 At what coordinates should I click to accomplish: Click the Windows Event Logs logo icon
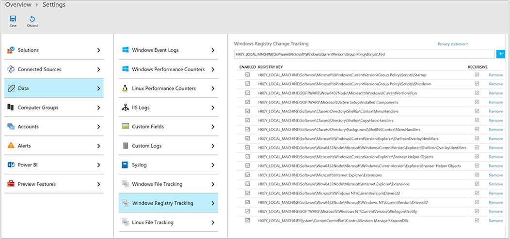[125, 50]
